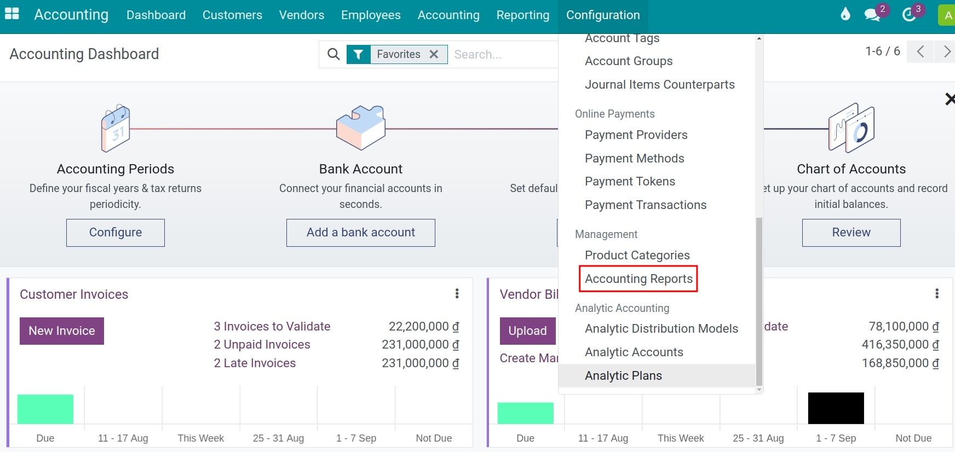The image size is (955, 452).
Task: Click Add a bank account button
Action: coord(361,233)
